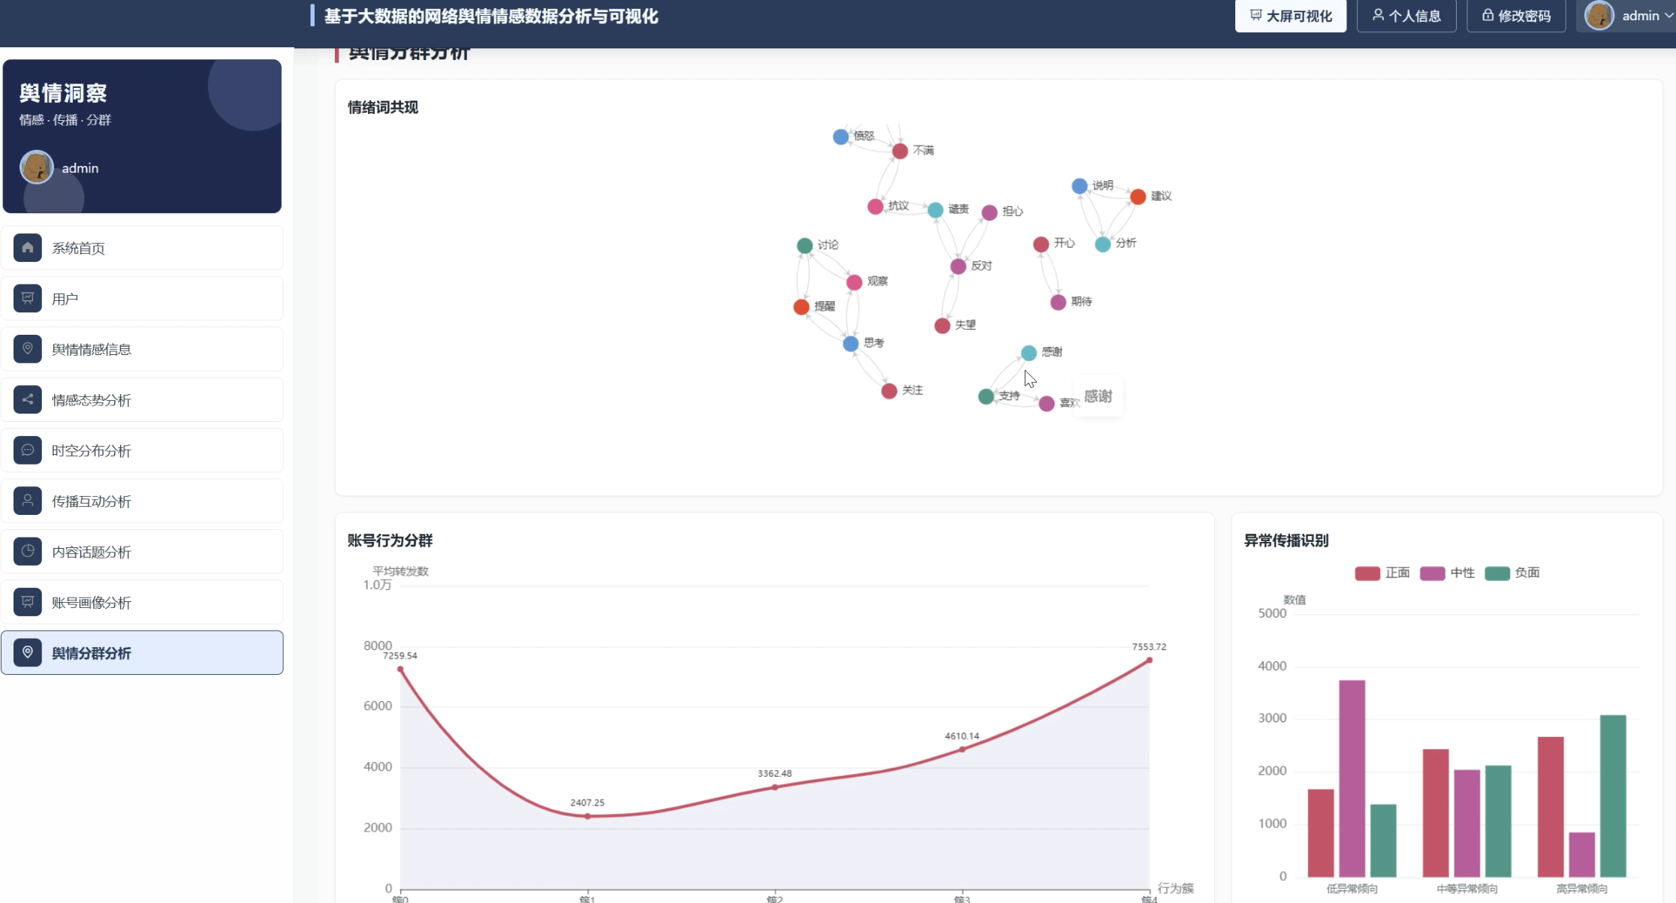The width and height of the screenshot is (1676, 903).
Task: Click the 系统首页 home icon in sidebar
Action: coord(28,248)
